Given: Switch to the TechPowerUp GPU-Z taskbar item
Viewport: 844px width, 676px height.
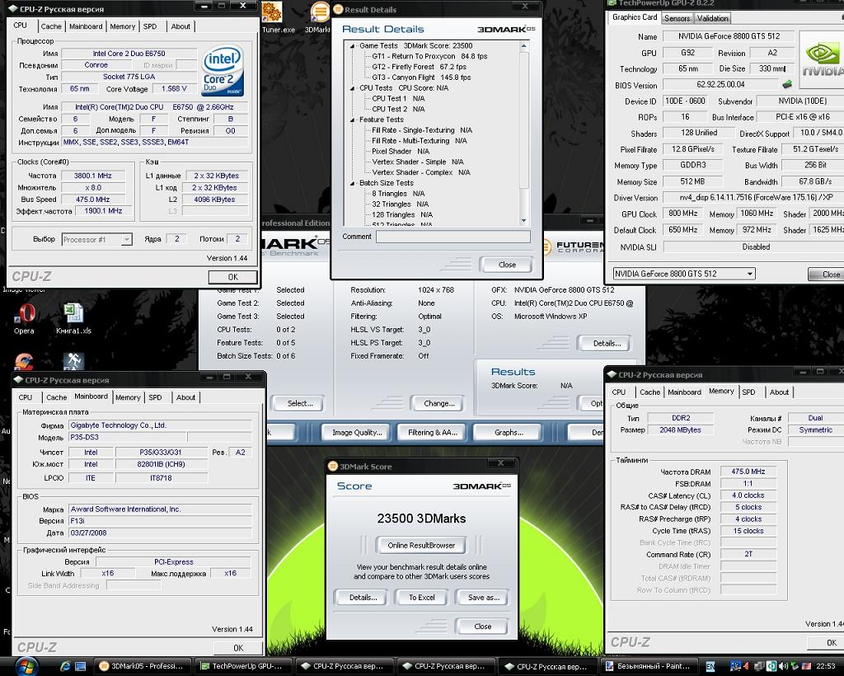Looking at the screenshot, I should coord(243,666).
